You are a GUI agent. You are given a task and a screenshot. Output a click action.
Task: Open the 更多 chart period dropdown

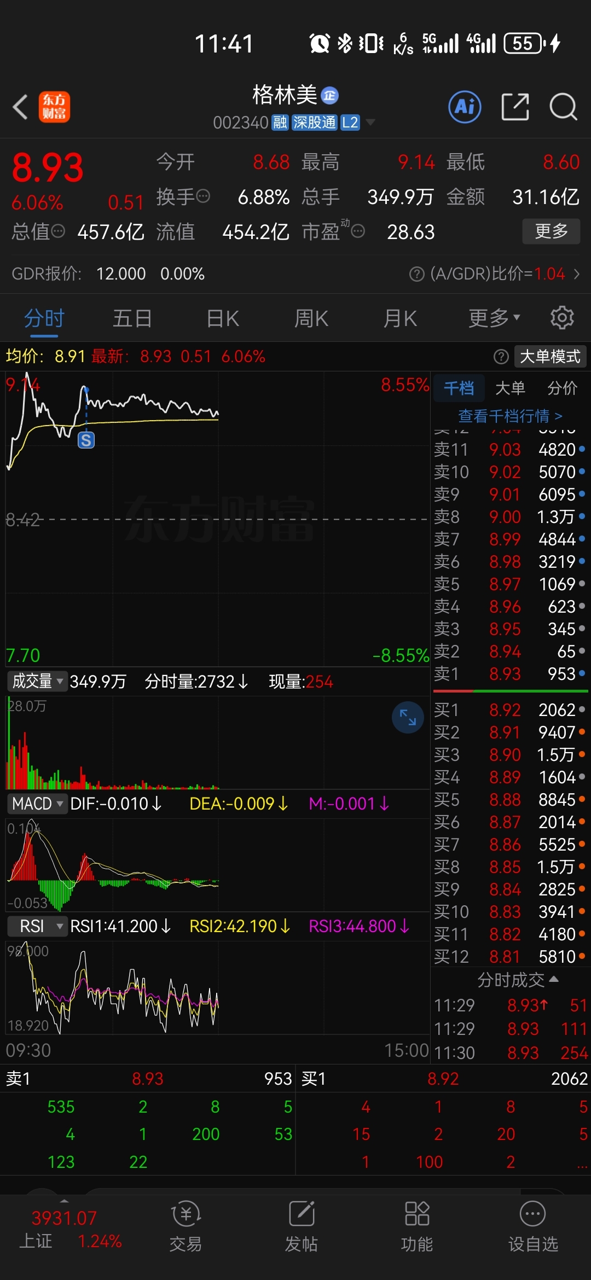click(x=494, y=318)
